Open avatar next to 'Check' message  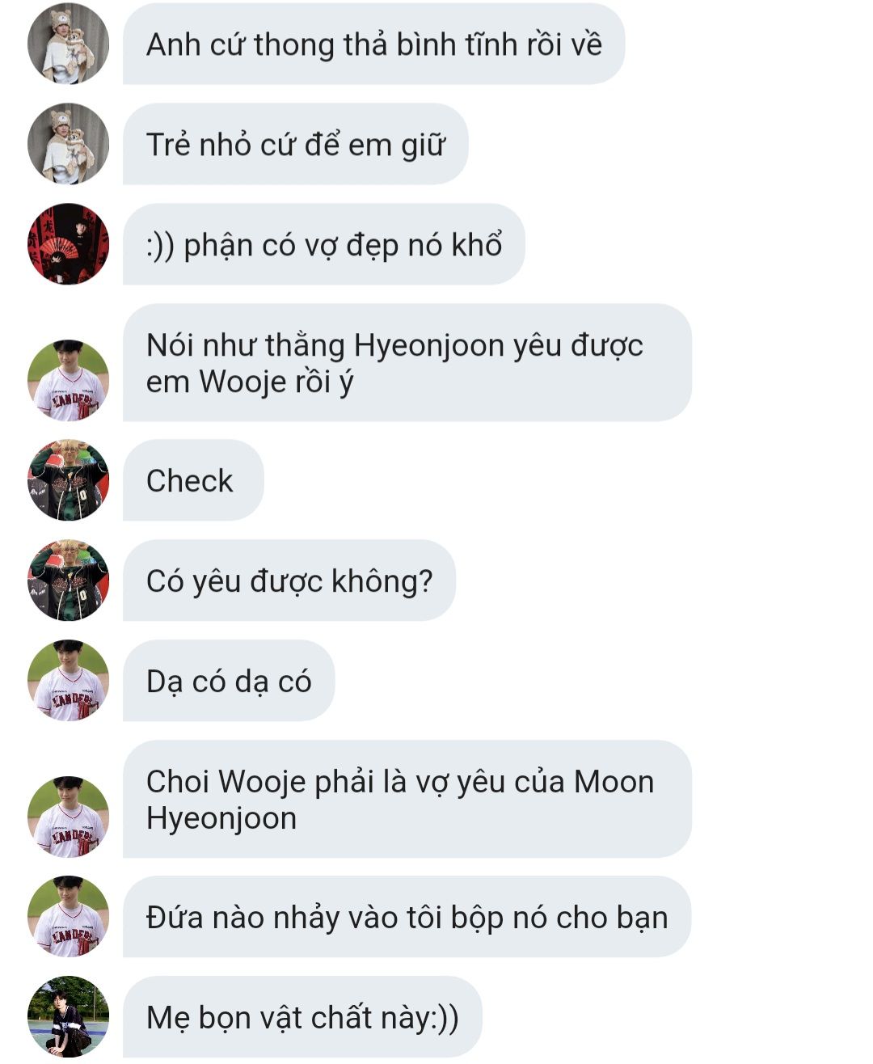pos(68,480)
